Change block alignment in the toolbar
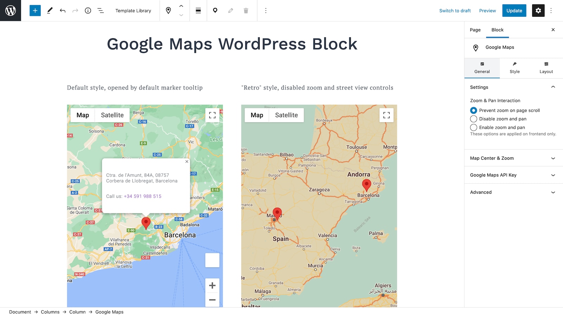The width and height of the screenshot is (563, 316). click(x=198, y=11)
